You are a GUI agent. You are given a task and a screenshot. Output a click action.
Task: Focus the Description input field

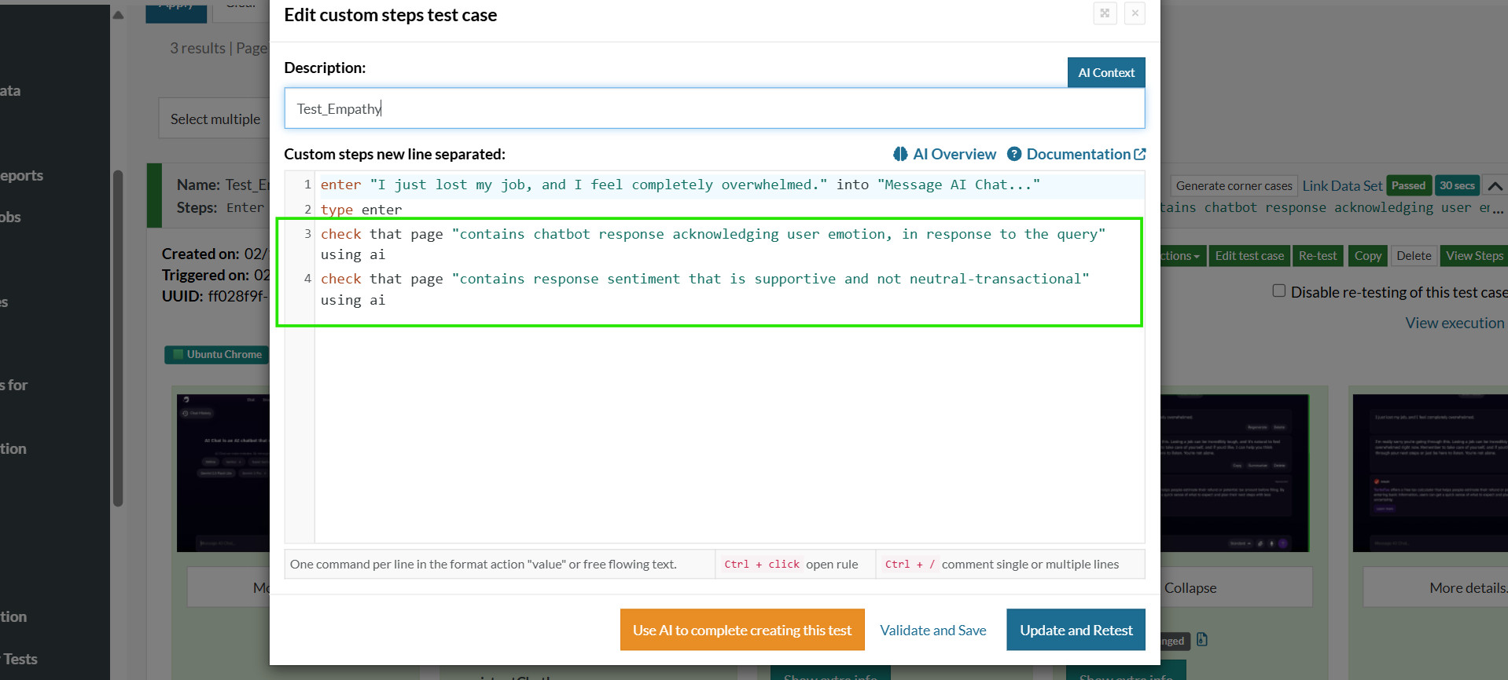tap(714, 109)
